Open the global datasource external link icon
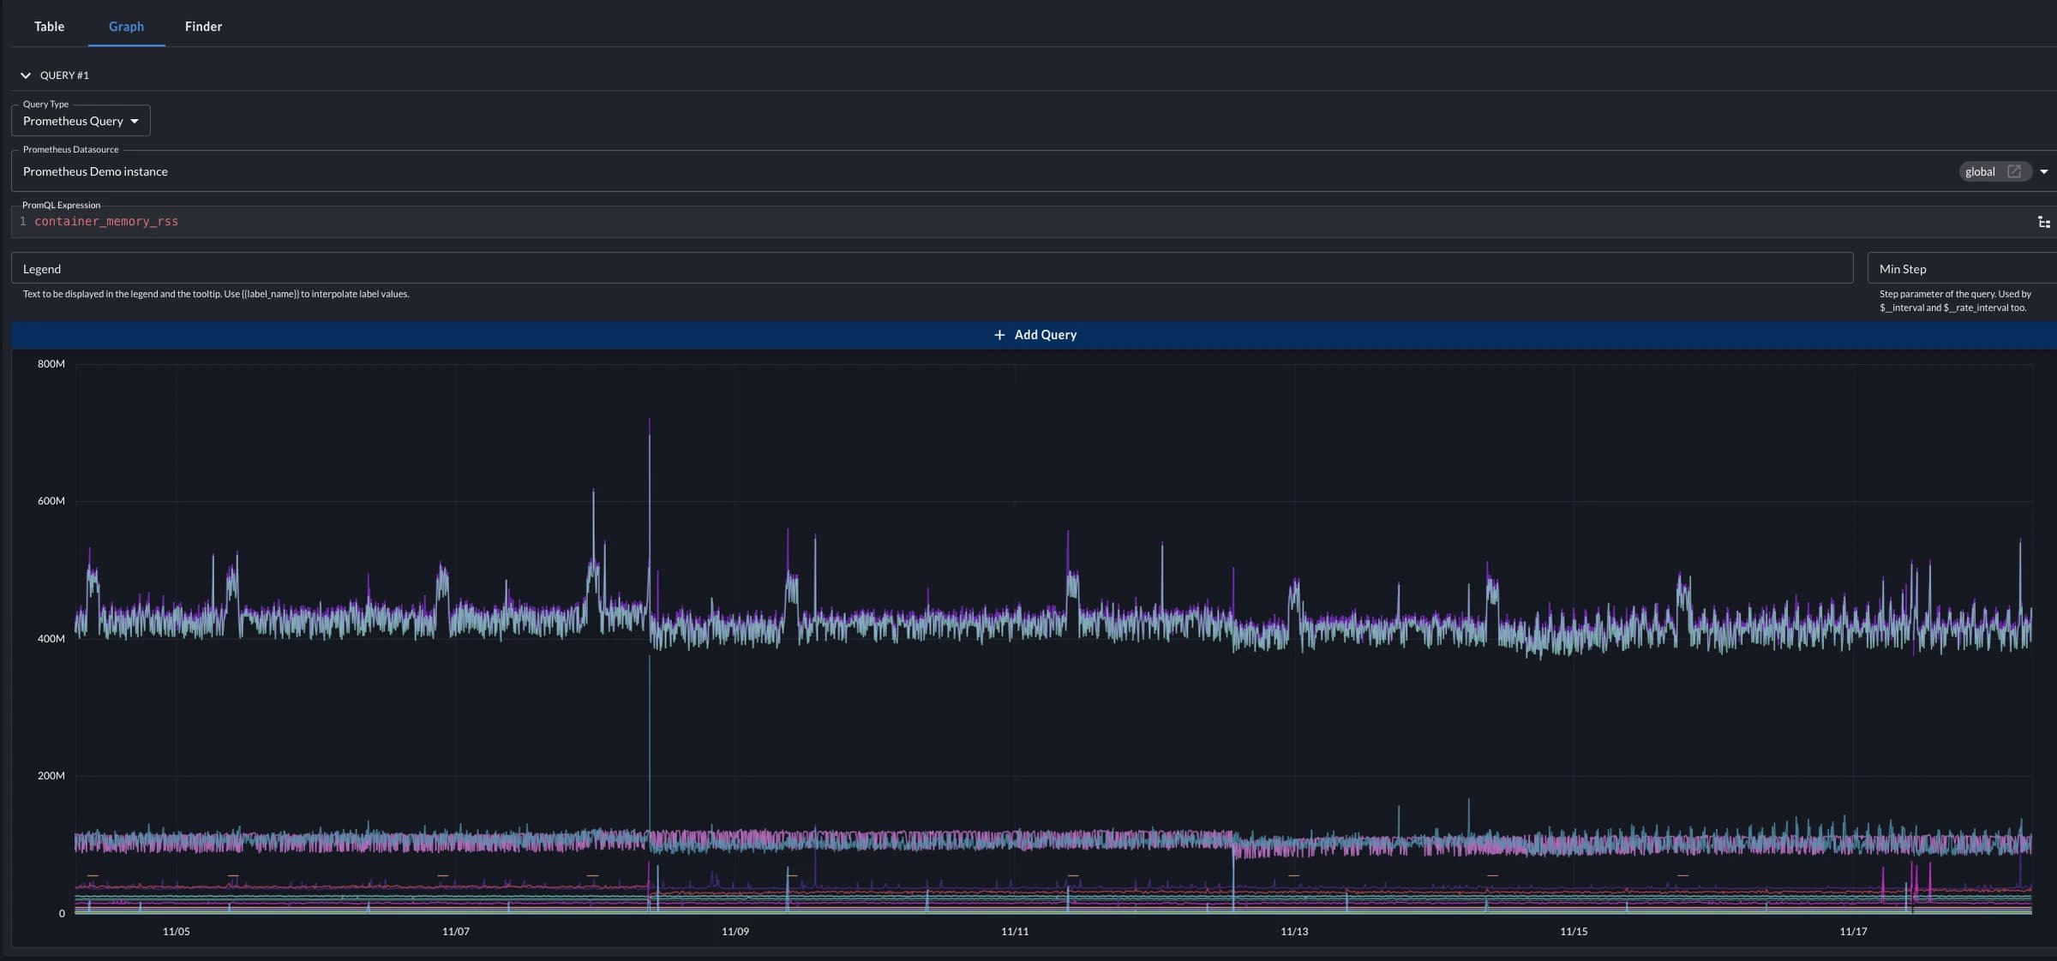Viewport: 2057px width, 961px height. click(2014, 171)
